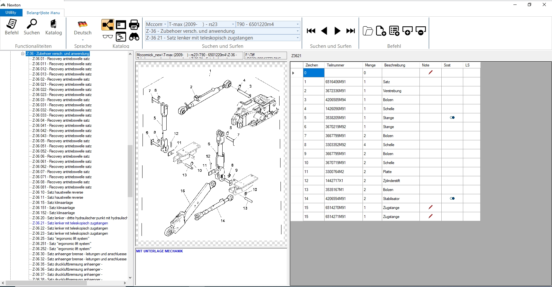Image resolution: width=552 pixels, height=287 pixels.
Task: Click the substitution icon for Stange 3538205M91
Action: 452,117
